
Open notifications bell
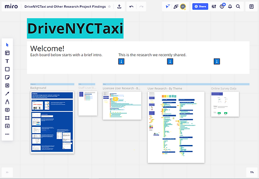pyautogui.click(x=230, y=6)
